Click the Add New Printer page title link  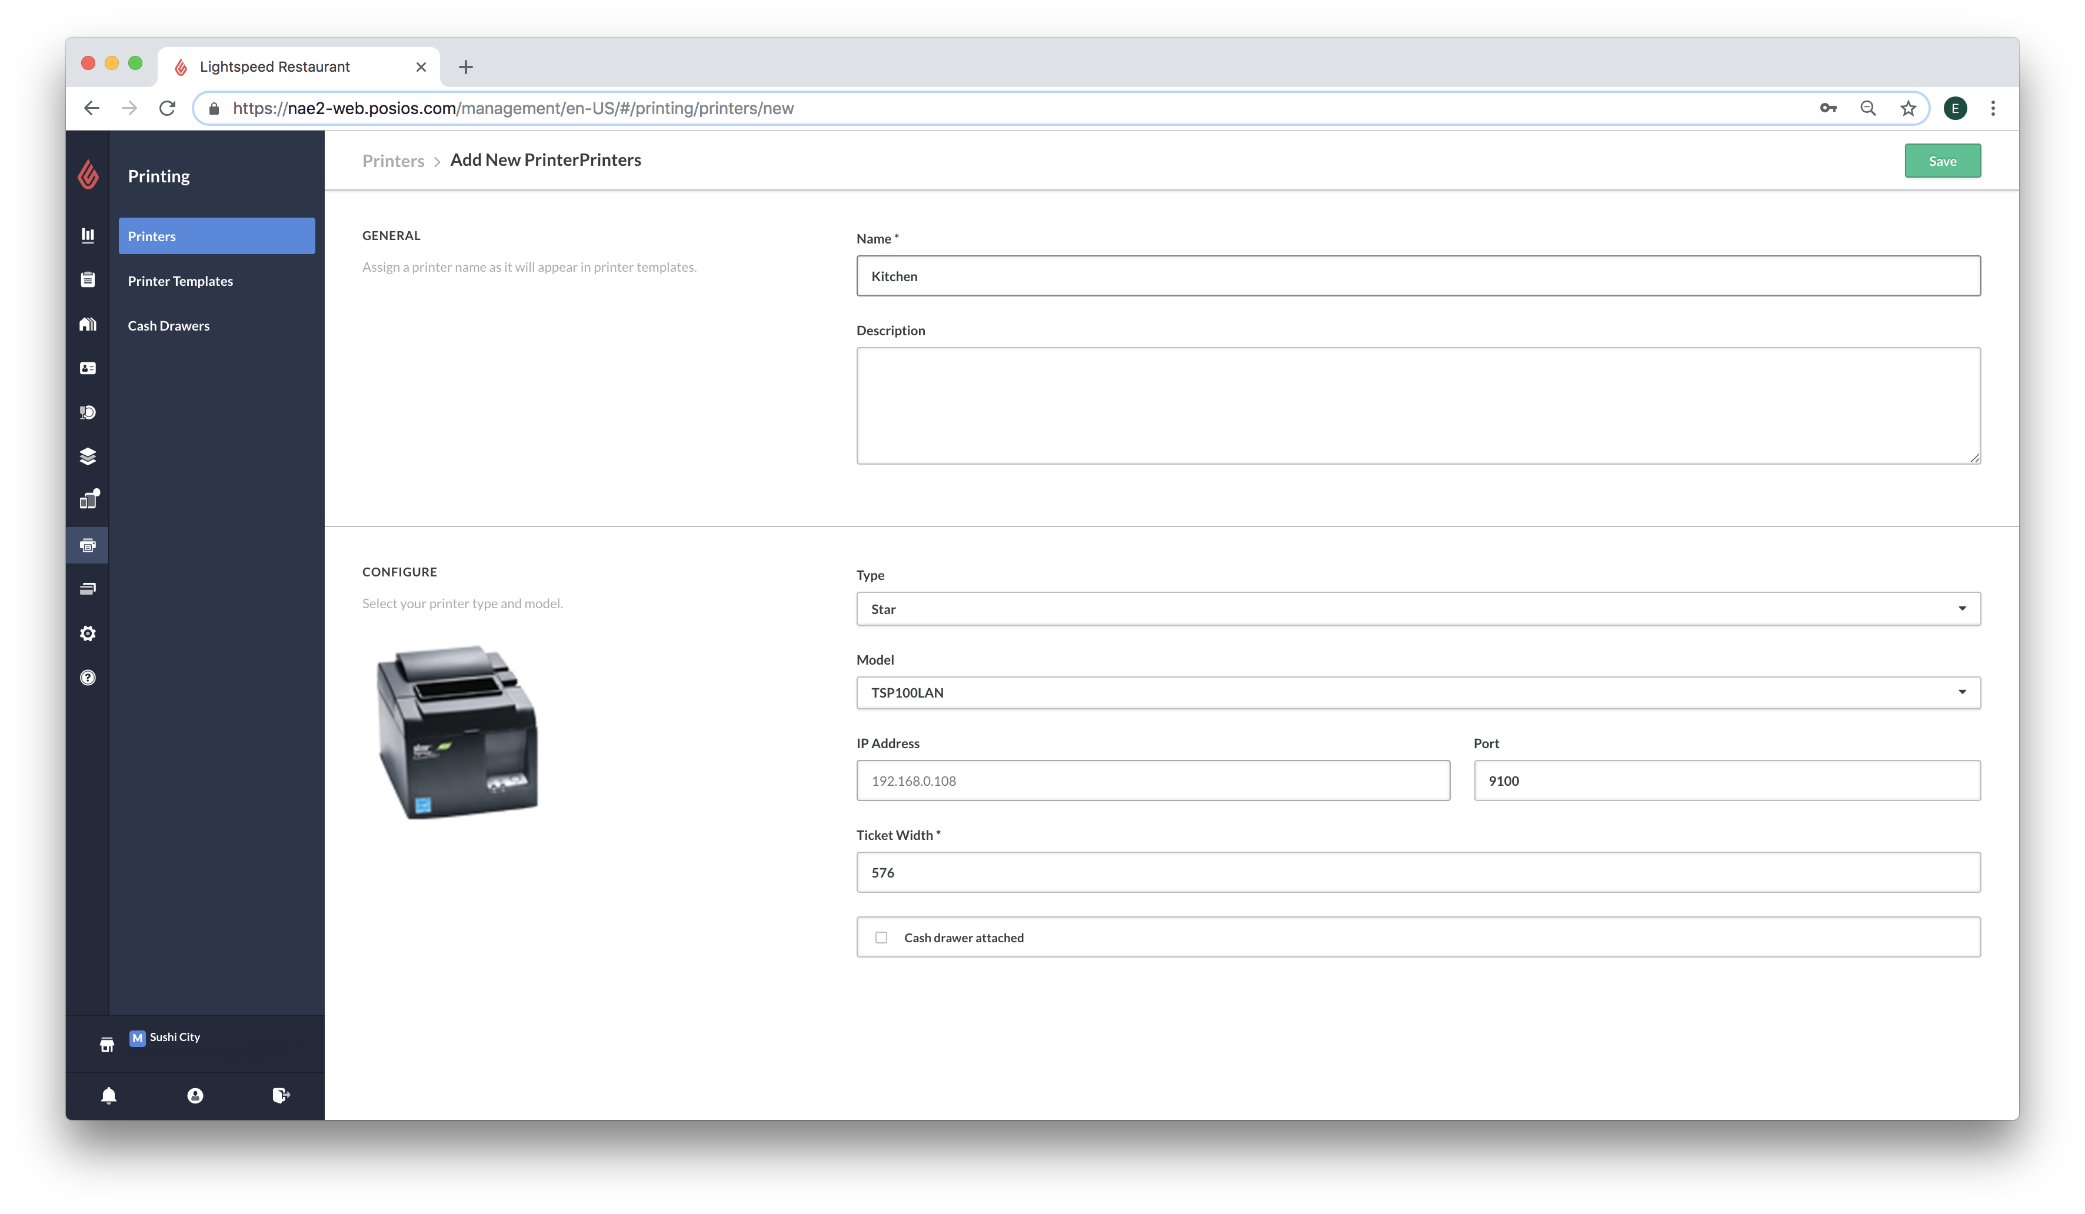pos(545,159)
